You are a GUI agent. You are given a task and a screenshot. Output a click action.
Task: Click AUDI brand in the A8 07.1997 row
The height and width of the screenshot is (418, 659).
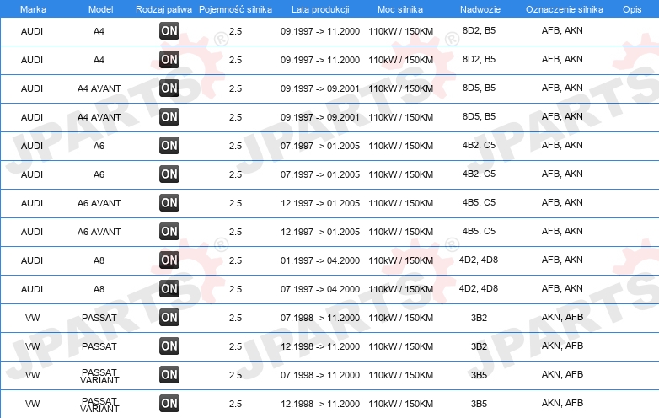(32, 289)
